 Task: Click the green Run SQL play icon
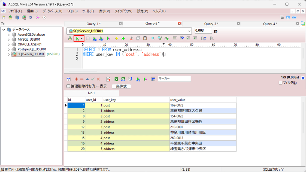pos(77,39)
